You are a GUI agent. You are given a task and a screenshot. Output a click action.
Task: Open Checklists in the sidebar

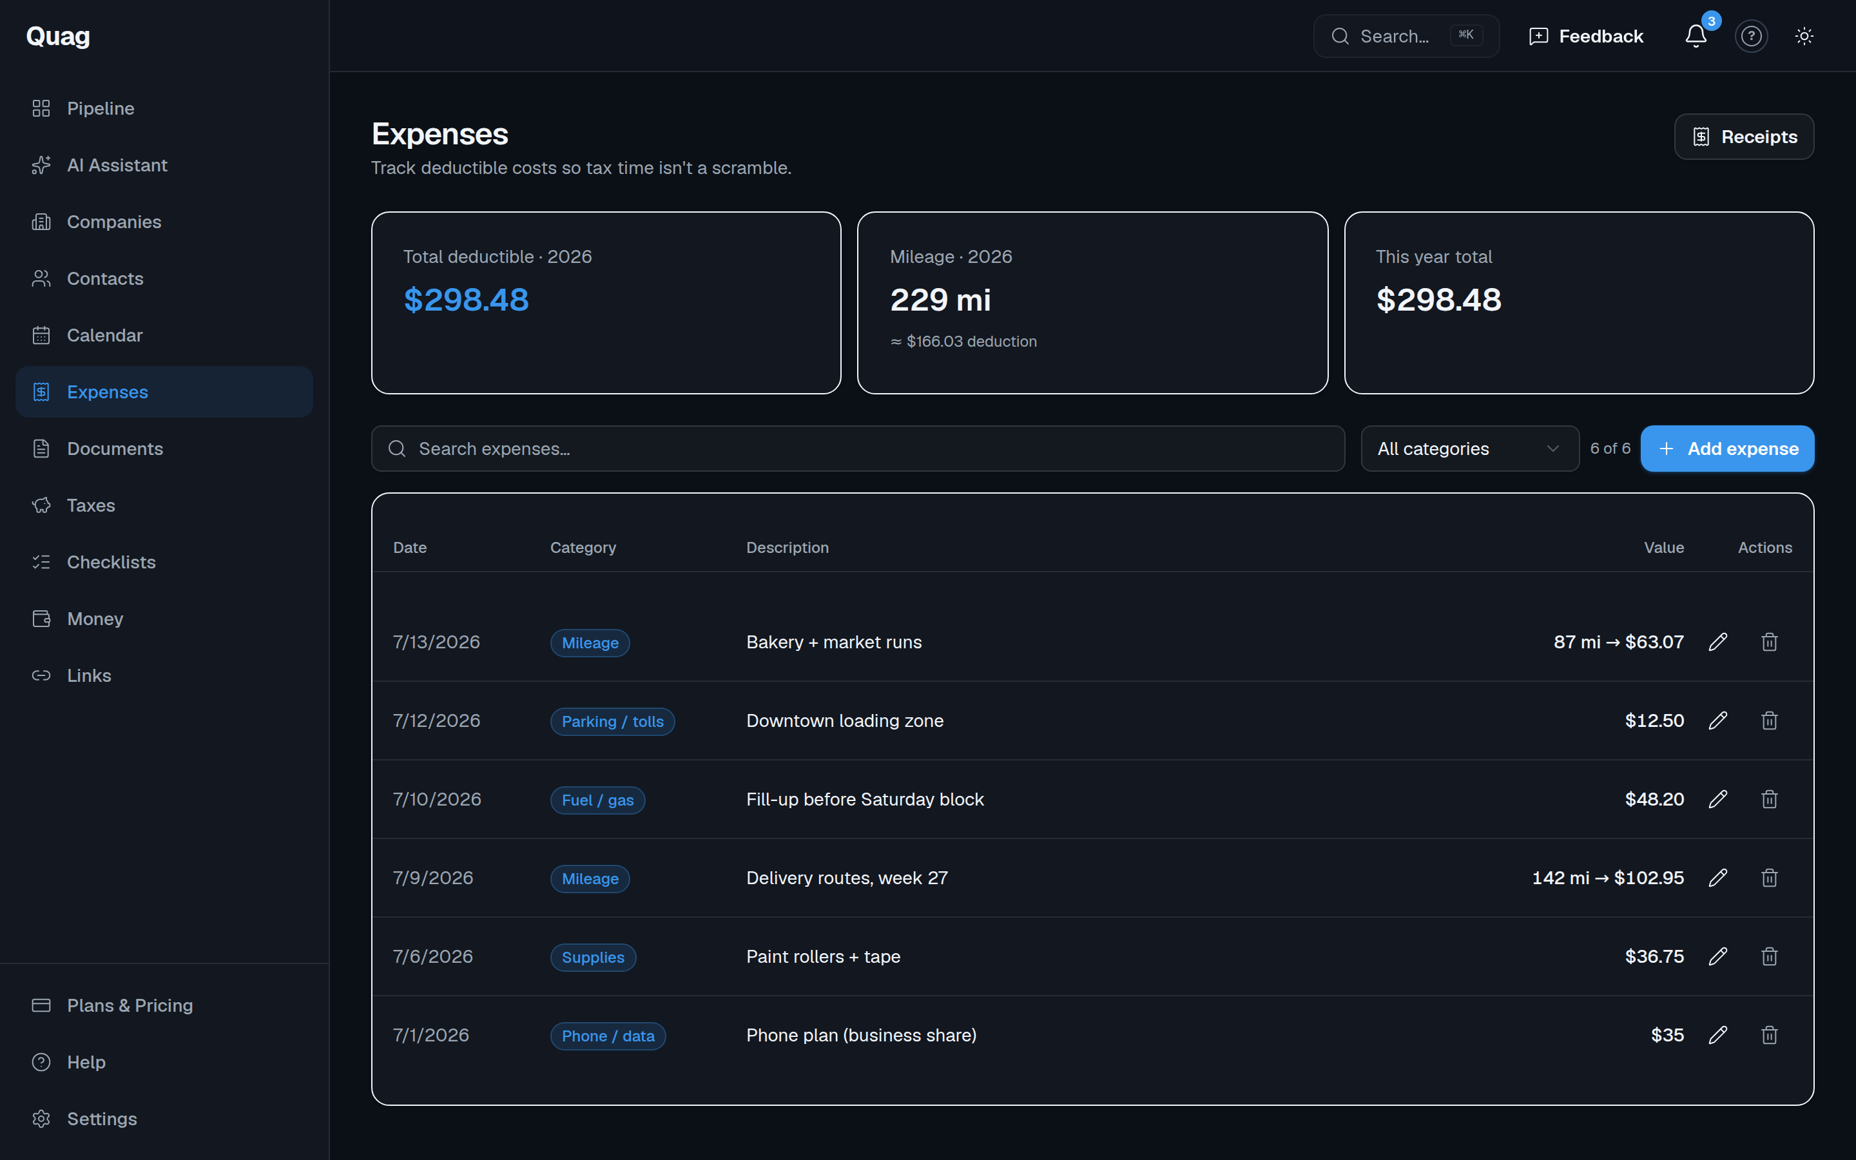[x=164, y=563]
